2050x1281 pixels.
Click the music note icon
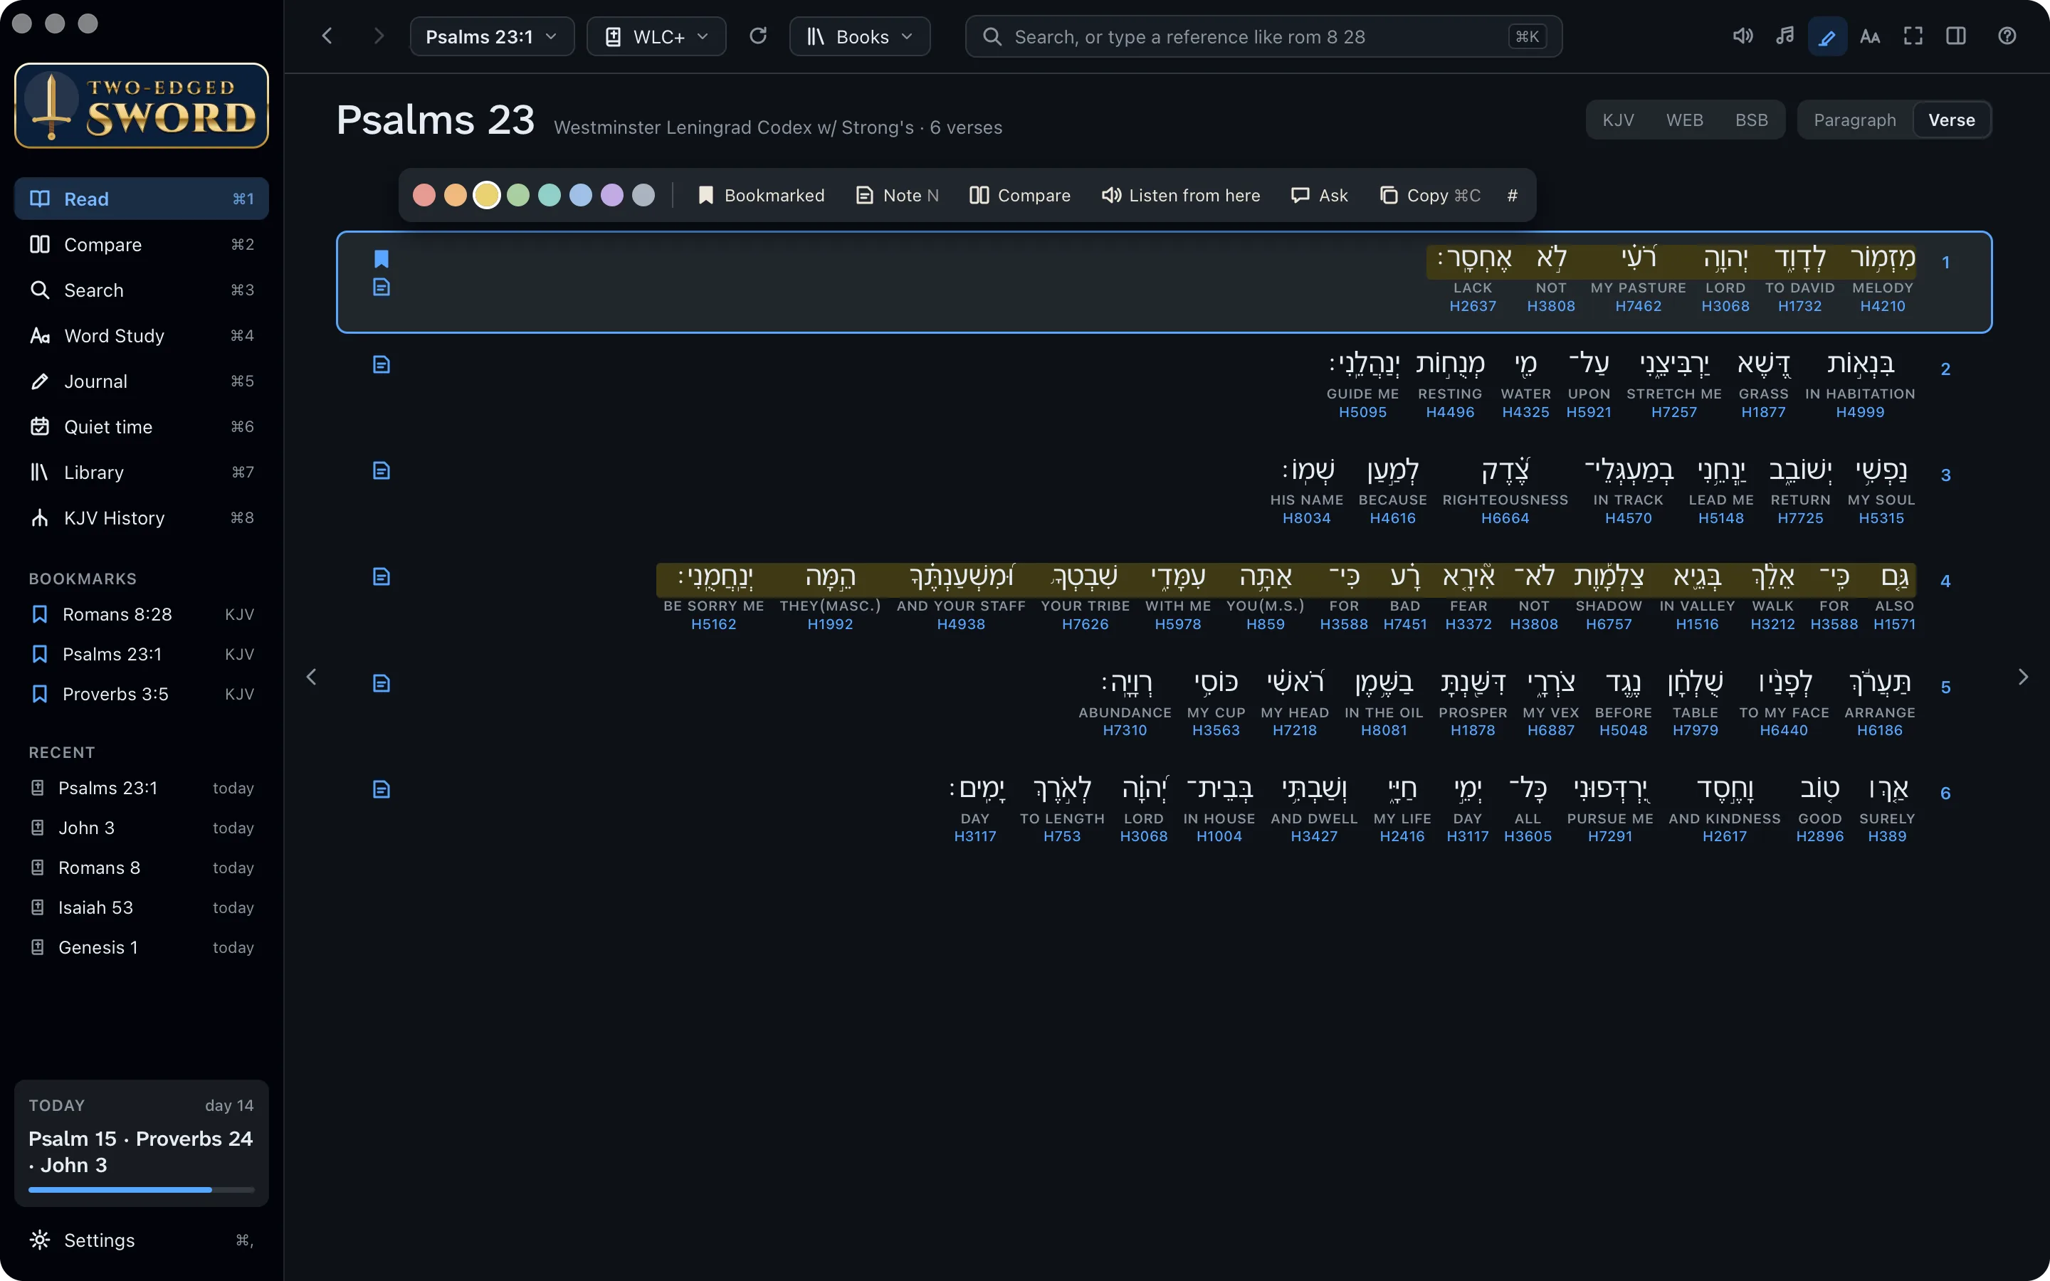[1785, 36]
